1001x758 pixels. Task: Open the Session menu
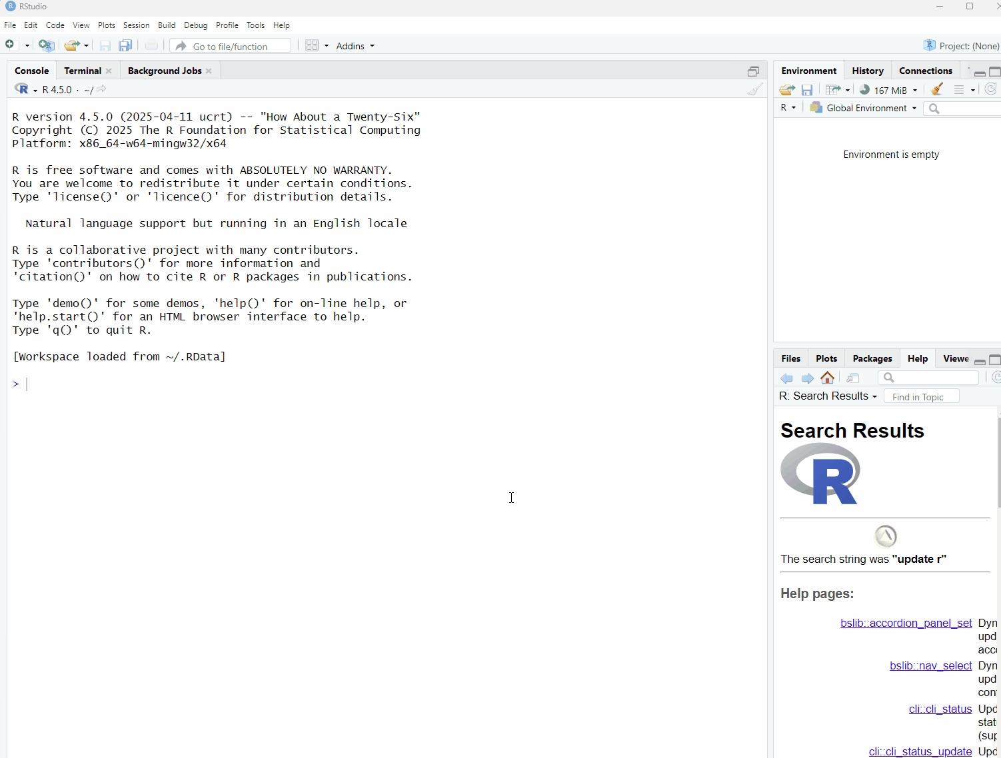click(x=136, y=25)
